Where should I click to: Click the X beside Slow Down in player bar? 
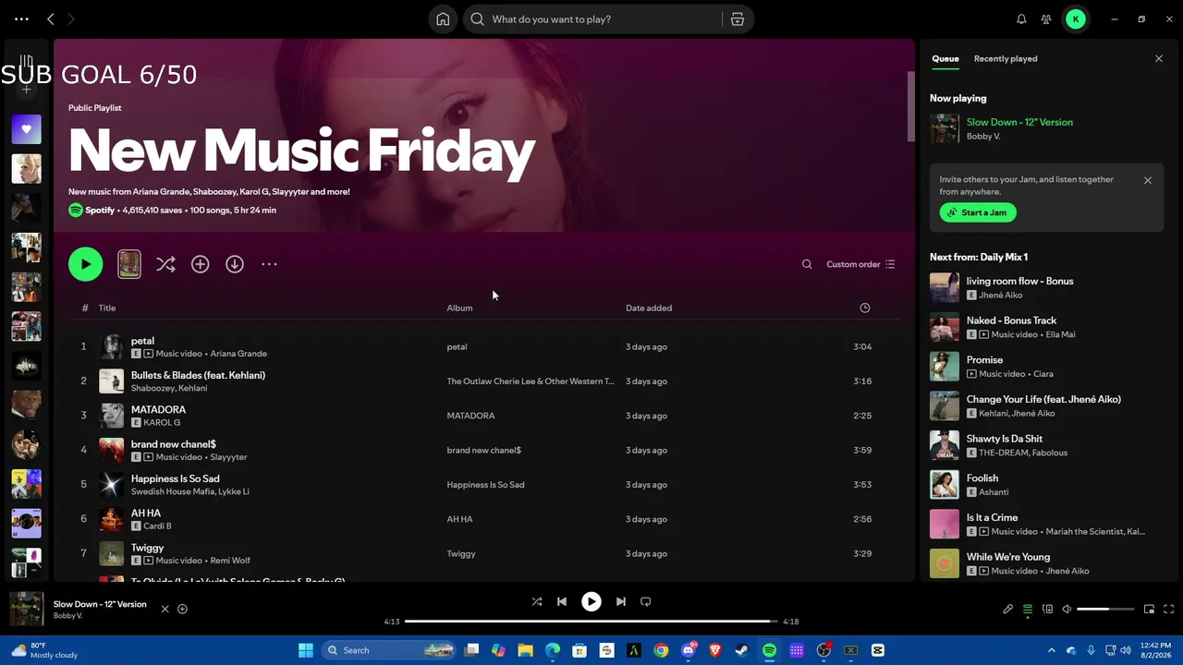pos(165,610)
